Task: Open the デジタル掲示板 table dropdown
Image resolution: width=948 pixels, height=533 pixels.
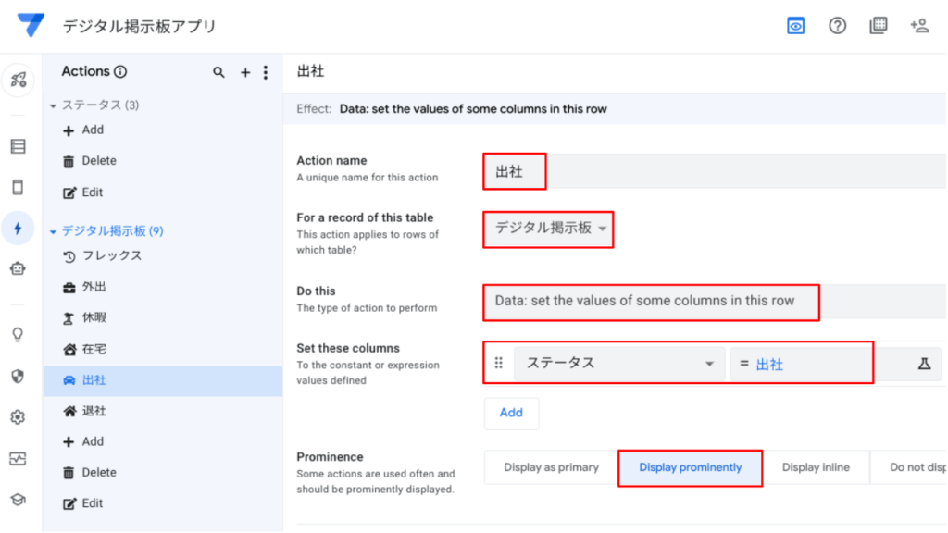Action: tap(548, 229)
